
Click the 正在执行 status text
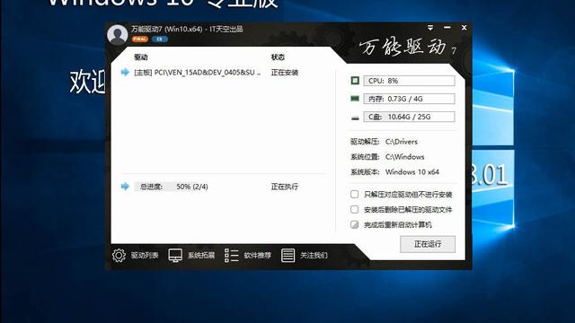[285, 187]
